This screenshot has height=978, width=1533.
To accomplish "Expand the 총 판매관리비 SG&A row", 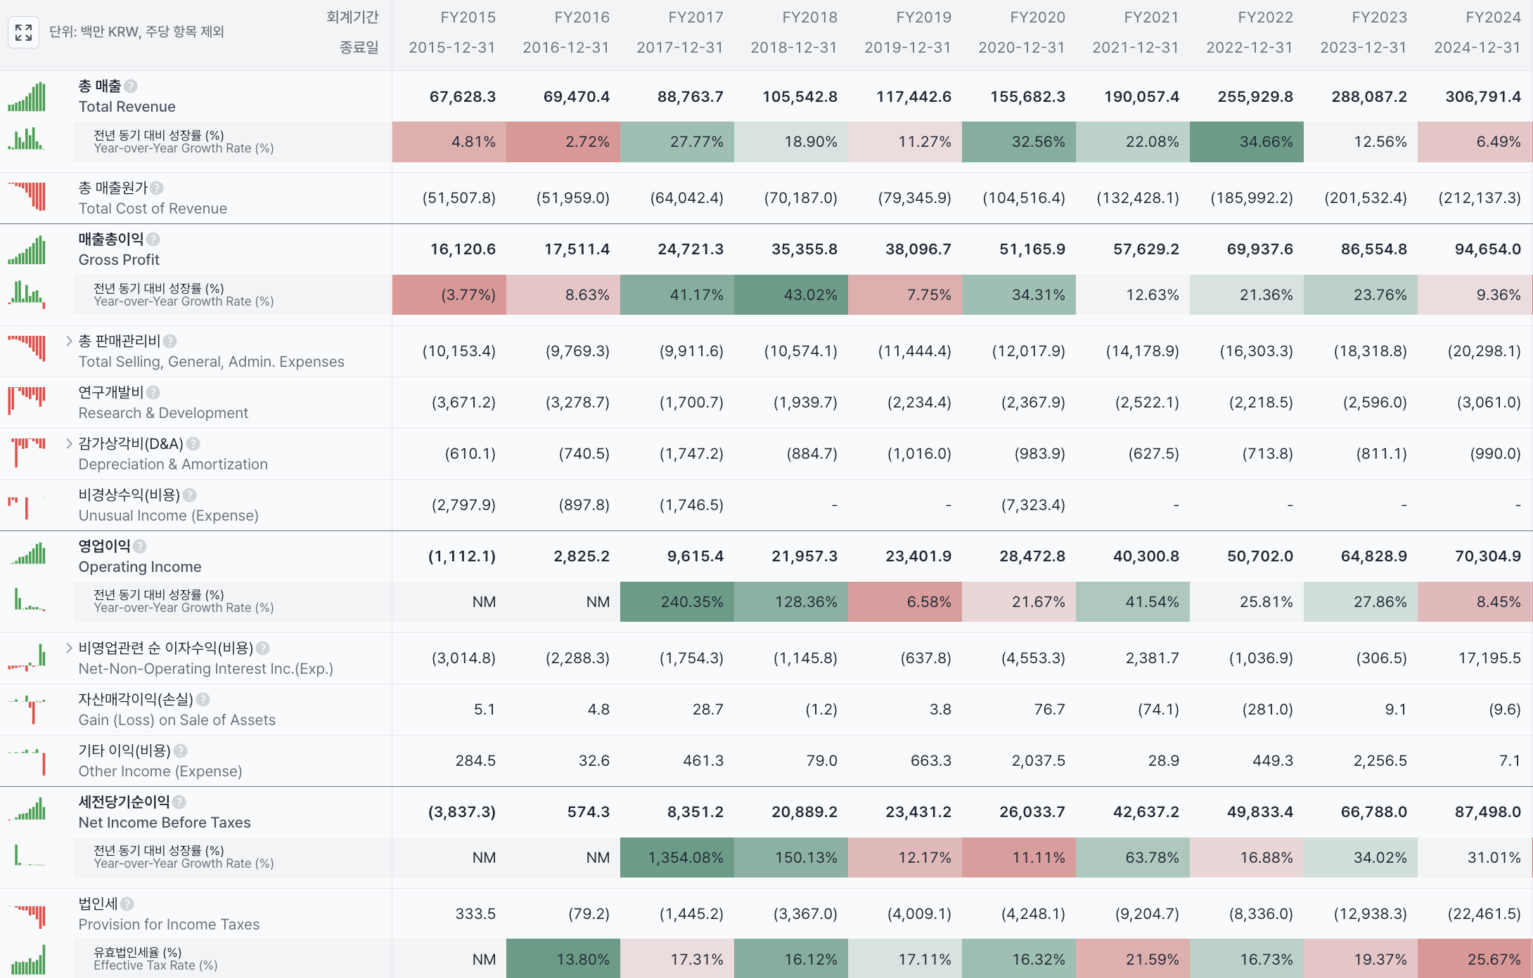I will click(69, 341).
